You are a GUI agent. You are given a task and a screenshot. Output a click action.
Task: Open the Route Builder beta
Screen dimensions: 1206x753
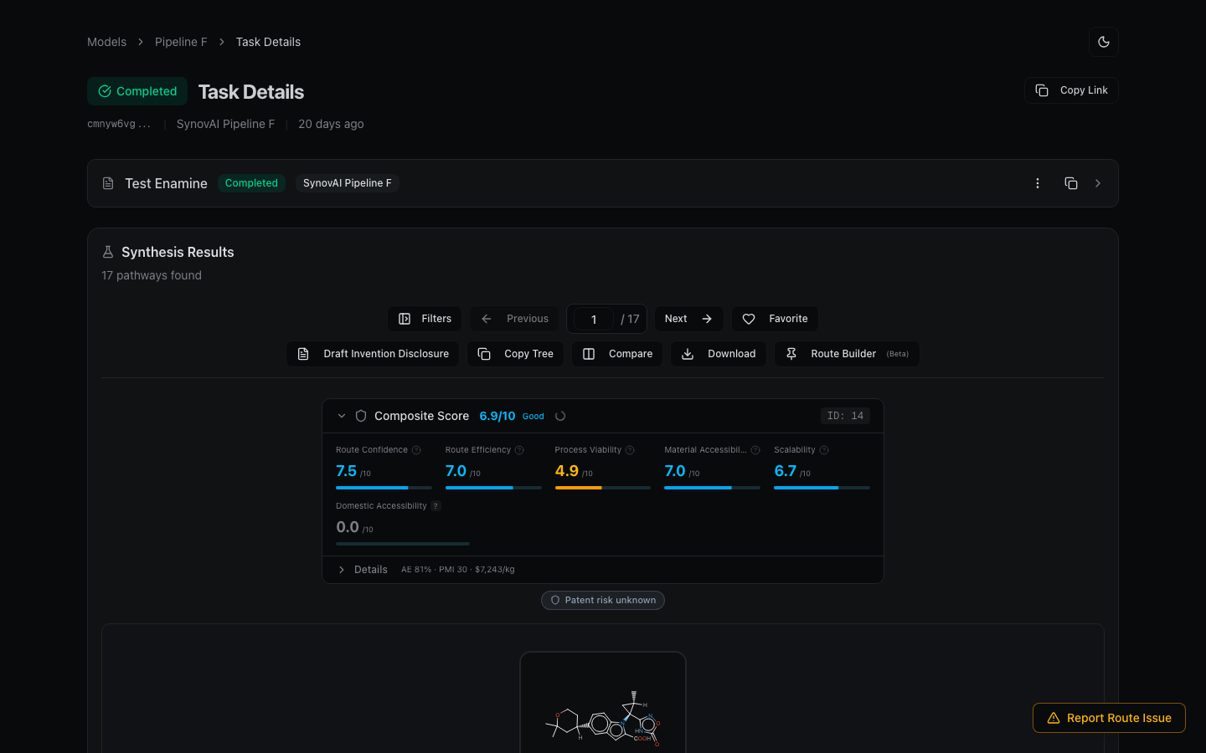[847, 354]
